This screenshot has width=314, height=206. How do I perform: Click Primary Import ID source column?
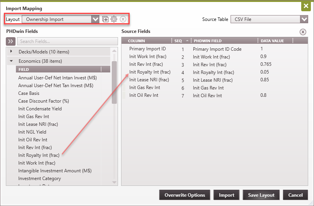pyautogui.click(x=147, y=49)
